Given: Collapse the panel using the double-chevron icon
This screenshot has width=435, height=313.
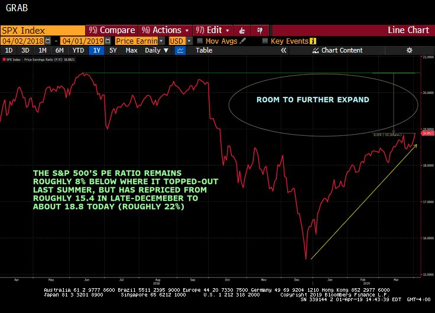Looking at the screenshot, I should point(283,50).
